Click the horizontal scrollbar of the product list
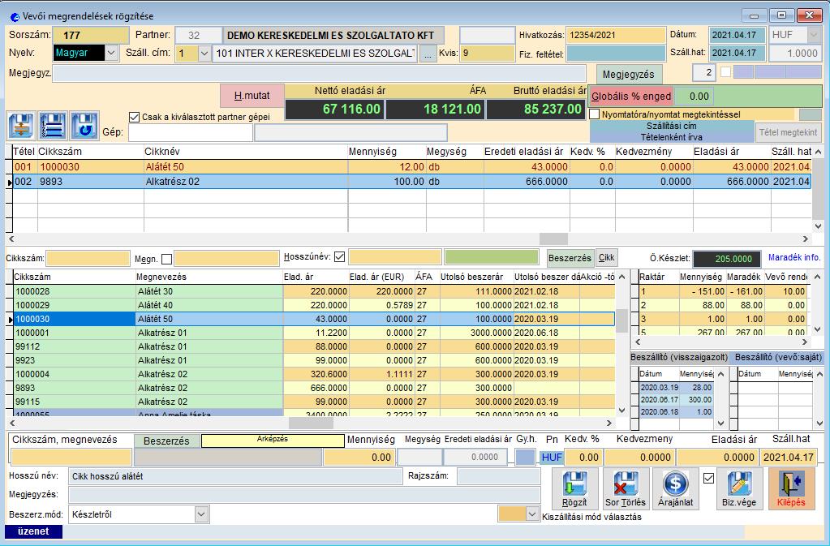This screenshot has height=546, width=830. pyautogui.click(x=311, y=423)
